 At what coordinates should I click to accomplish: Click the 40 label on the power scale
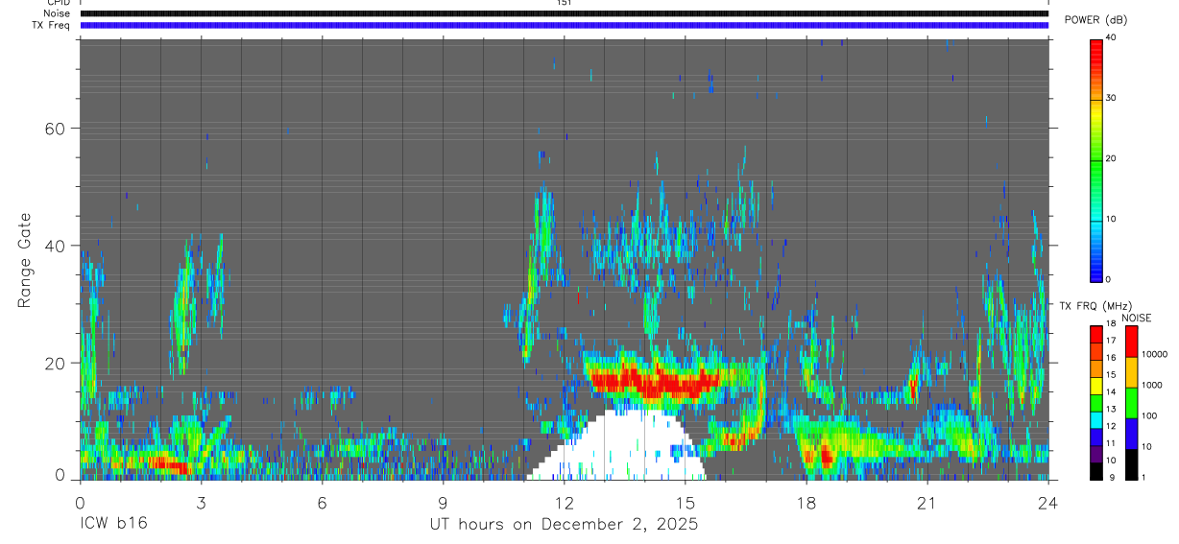coord(1112,37)
